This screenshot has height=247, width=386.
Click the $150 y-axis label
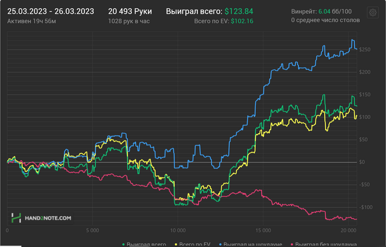[x=364, y=95]
